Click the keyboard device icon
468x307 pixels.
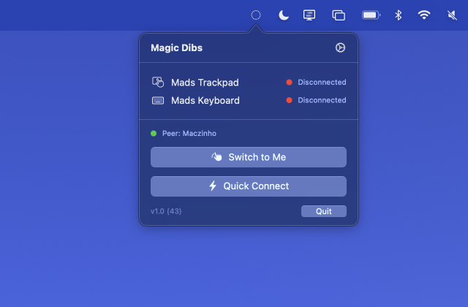[158, 101]
